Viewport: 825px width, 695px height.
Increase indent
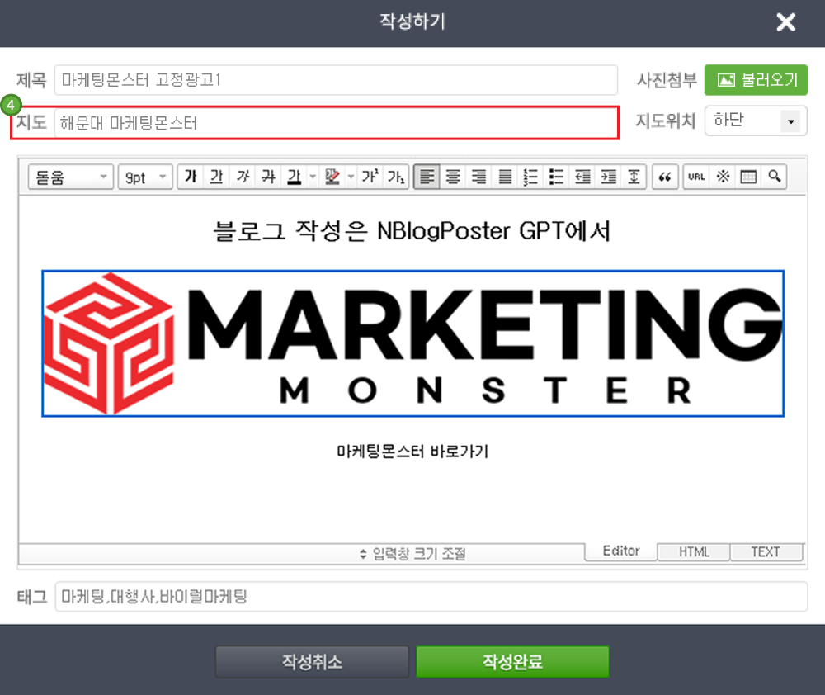608,177
